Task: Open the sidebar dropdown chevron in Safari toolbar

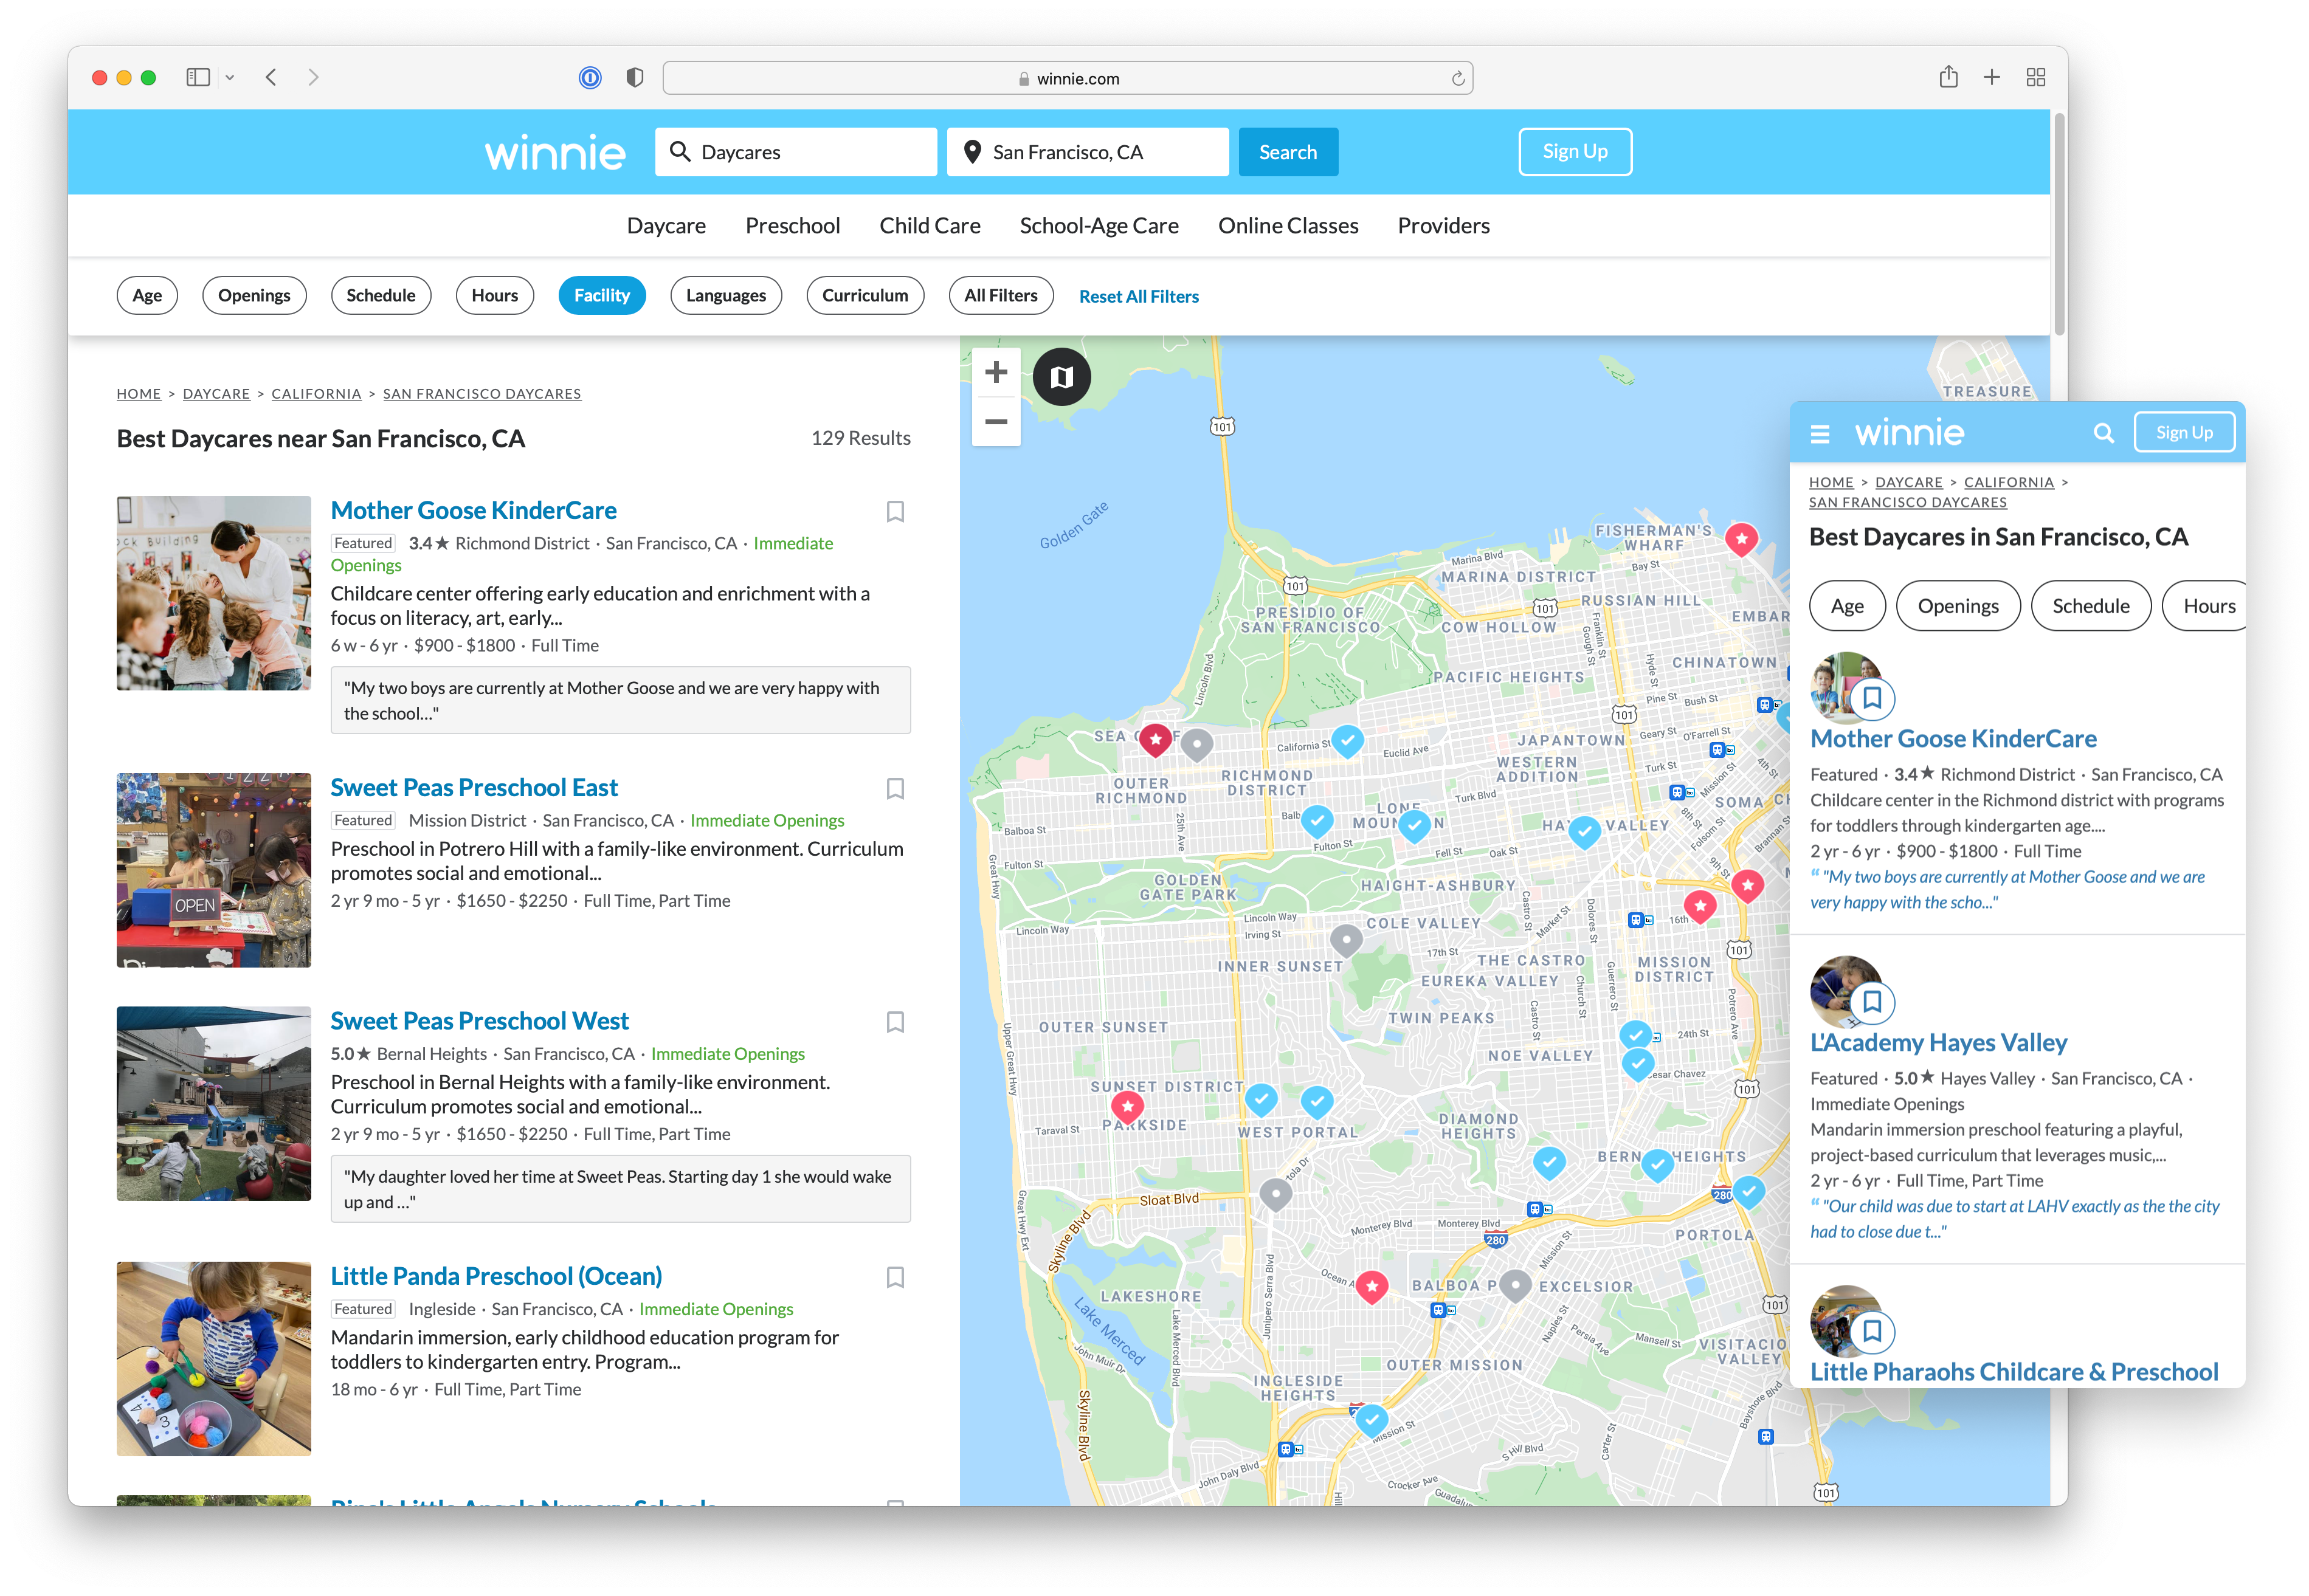Action: click(x=230, y=77)
